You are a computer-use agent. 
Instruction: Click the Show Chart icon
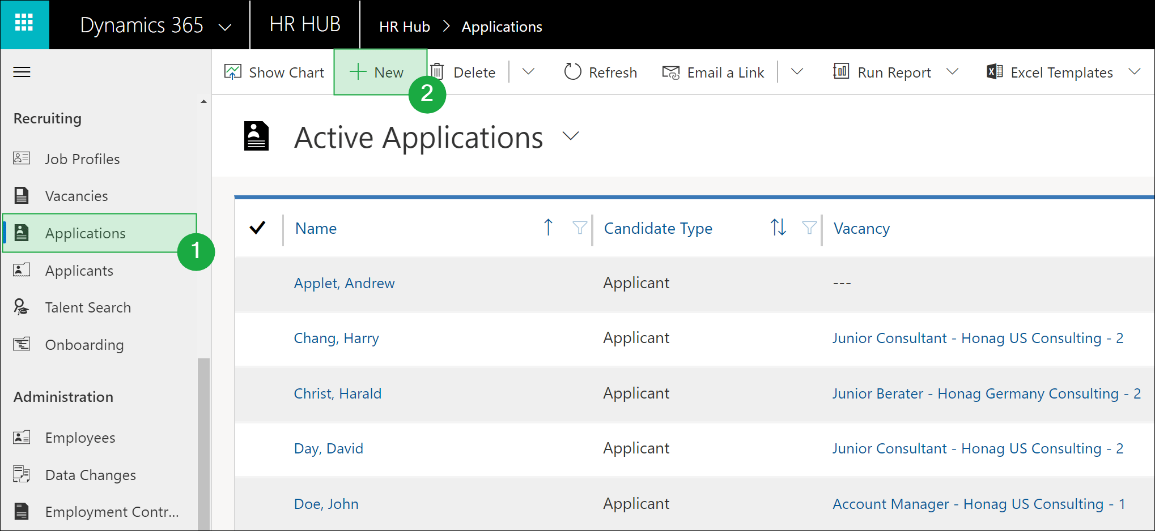coord(233,72)
